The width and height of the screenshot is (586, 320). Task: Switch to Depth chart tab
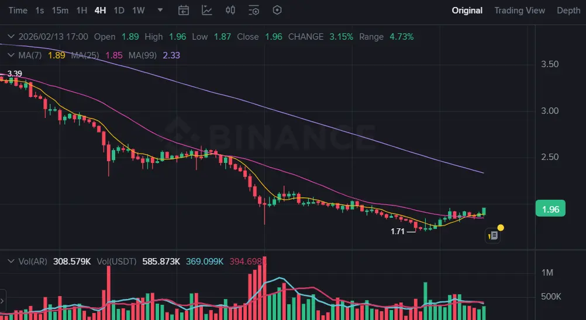[x=568, y=11]
